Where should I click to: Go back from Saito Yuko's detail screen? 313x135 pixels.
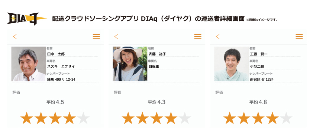(116, 37)
